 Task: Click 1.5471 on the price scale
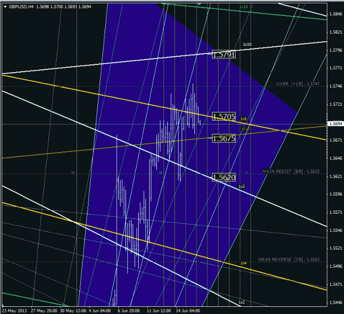click(x=336, y=284)
